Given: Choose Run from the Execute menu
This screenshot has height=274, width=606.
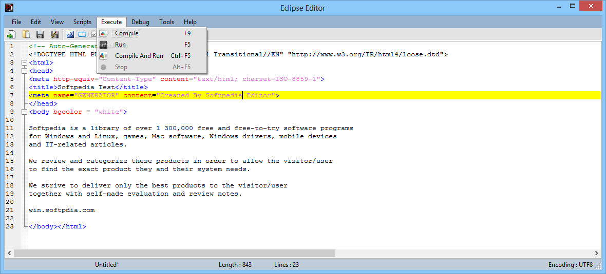Looking at the screenshot, I should tap(152, 45).
